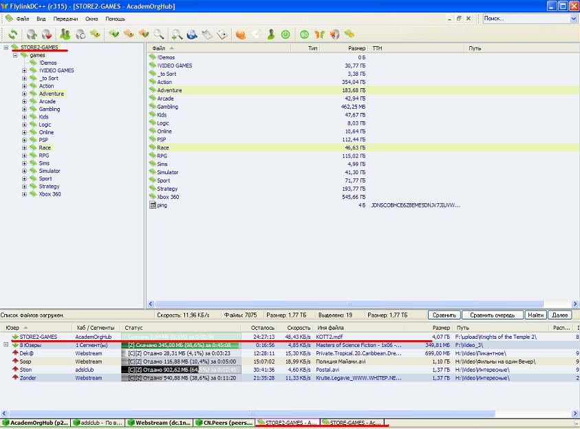Click the blue globe with magnifier icon
580x429 pixels.
(x=192, y=34)
